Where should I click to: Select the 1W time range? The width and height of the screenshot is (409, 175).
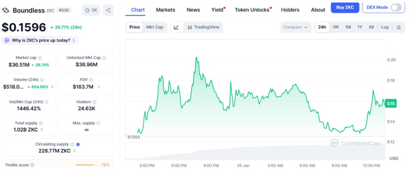click(336, 27)
